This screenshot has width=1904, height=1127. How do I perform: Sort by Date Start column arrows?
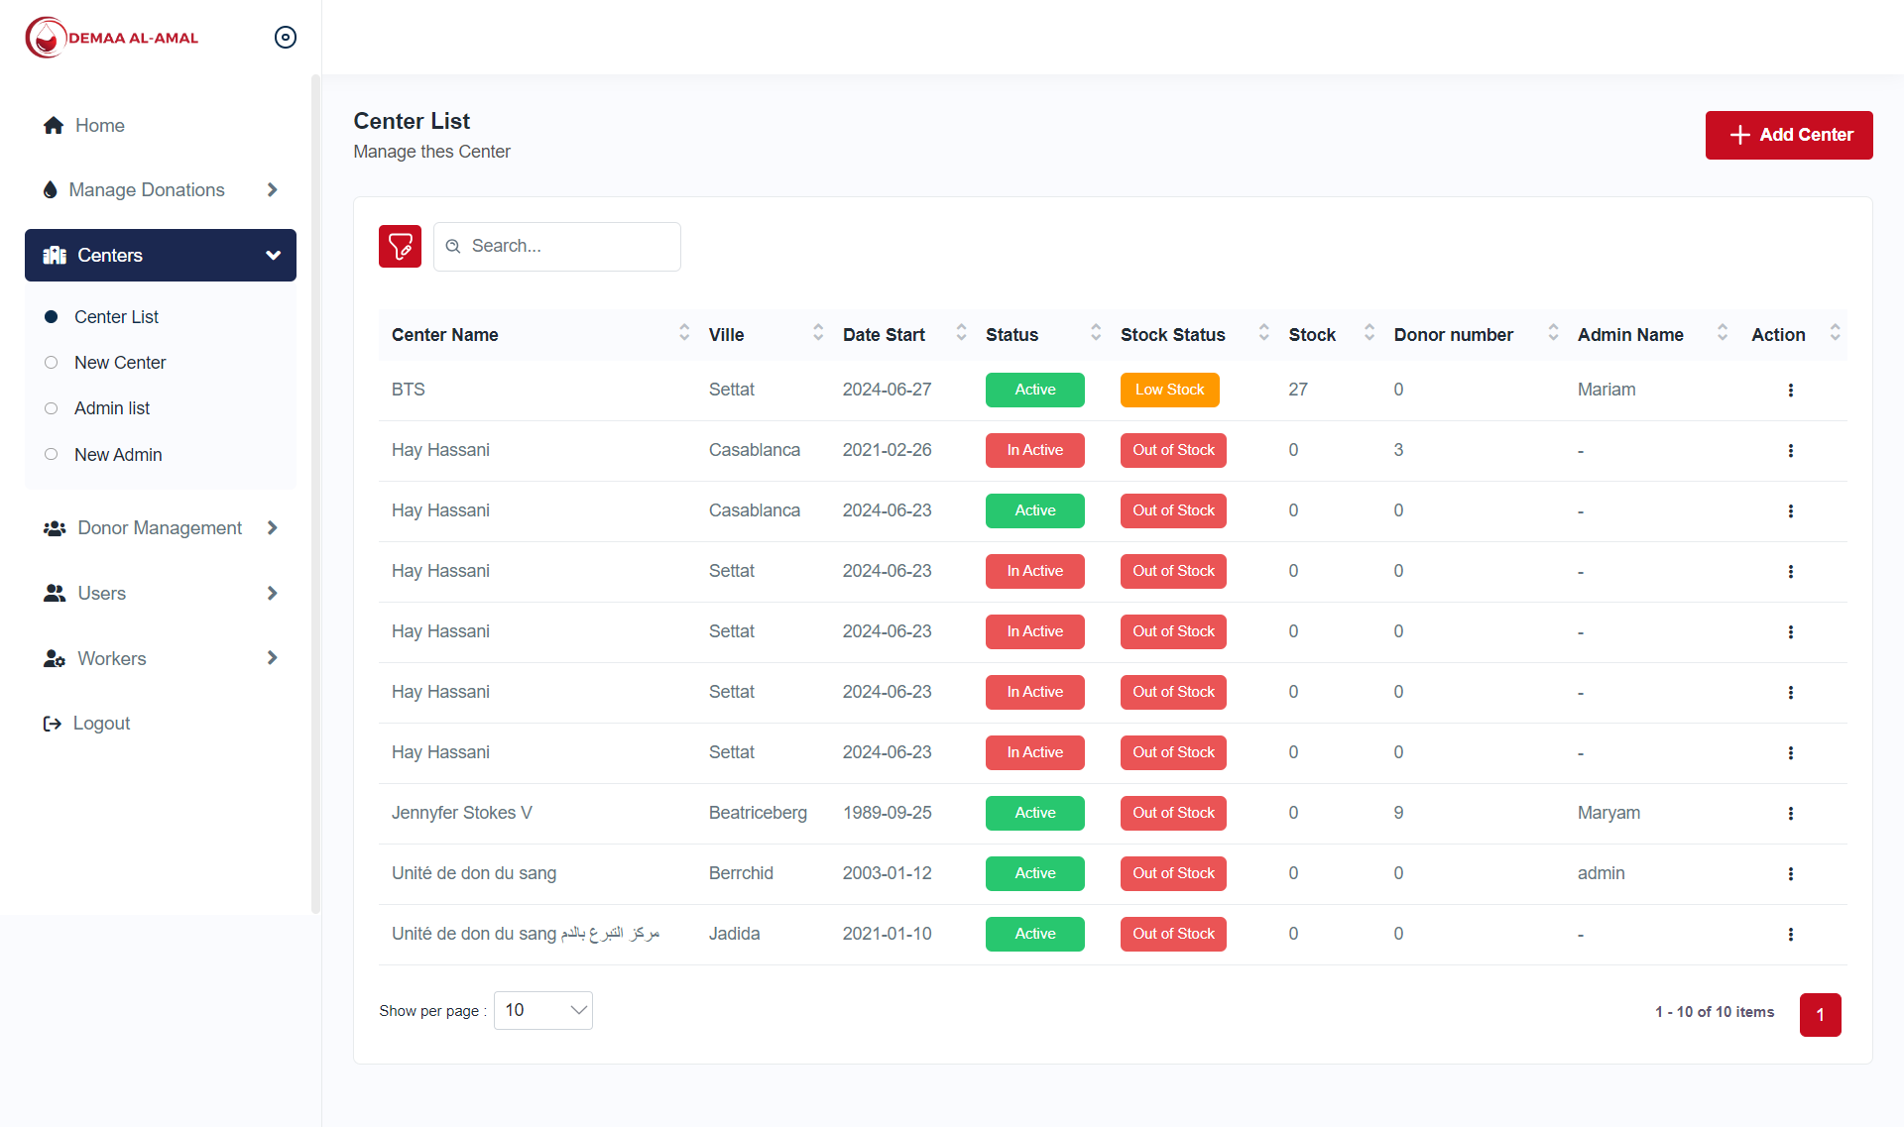click(961, 333)
